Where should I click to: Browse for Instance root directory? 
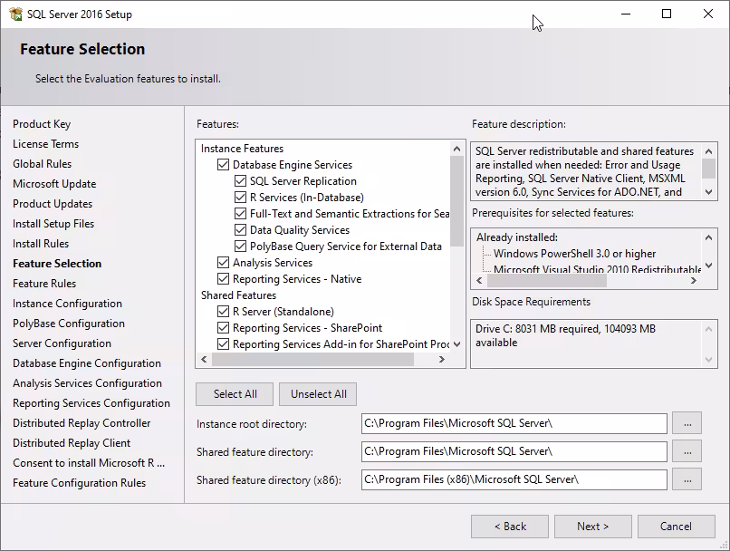[687, 423]
